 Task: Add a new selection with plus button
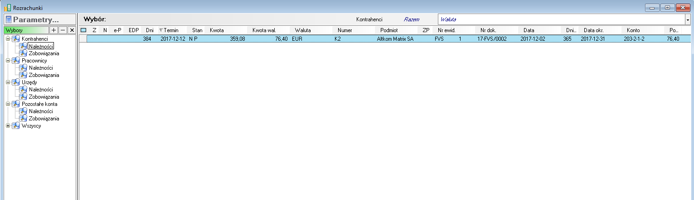53,30
